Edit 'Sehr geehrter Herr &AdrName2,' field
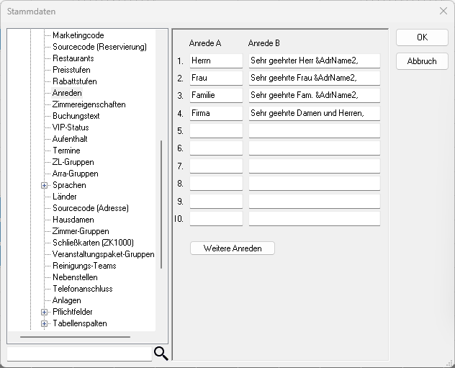The width and height of the screenshot is (455, 368). pos(315,60)
